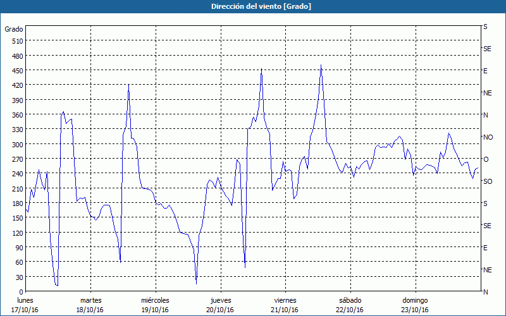
Task: Click the 17/10/16 date label
Action: [x=25, y=310]
